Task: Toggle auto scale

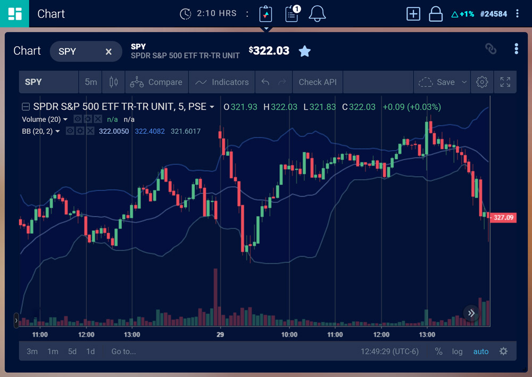Action: tap(481, 351)
